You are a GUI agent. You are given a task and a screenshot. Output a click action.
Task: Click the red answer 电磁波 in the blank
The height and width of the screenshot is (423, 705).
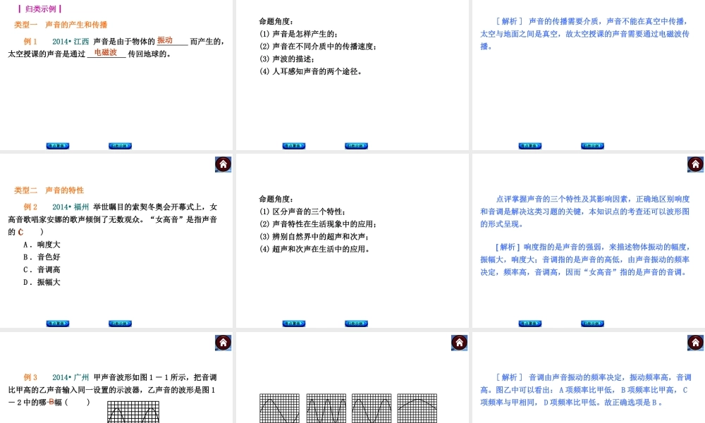click(106, 52)
